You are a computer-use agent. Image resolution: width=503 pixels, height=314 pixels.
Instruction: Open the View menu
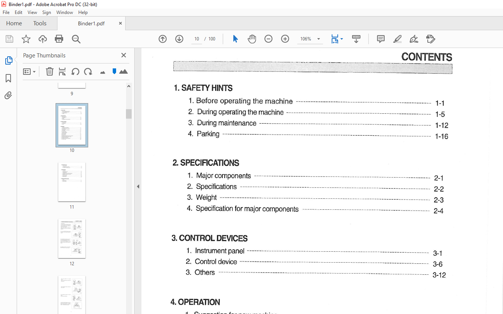[32, 12]
